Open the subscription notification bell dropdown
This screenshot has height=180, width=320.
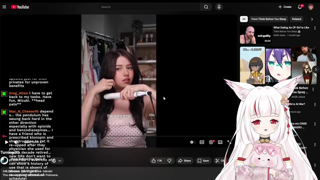[56, 161]
